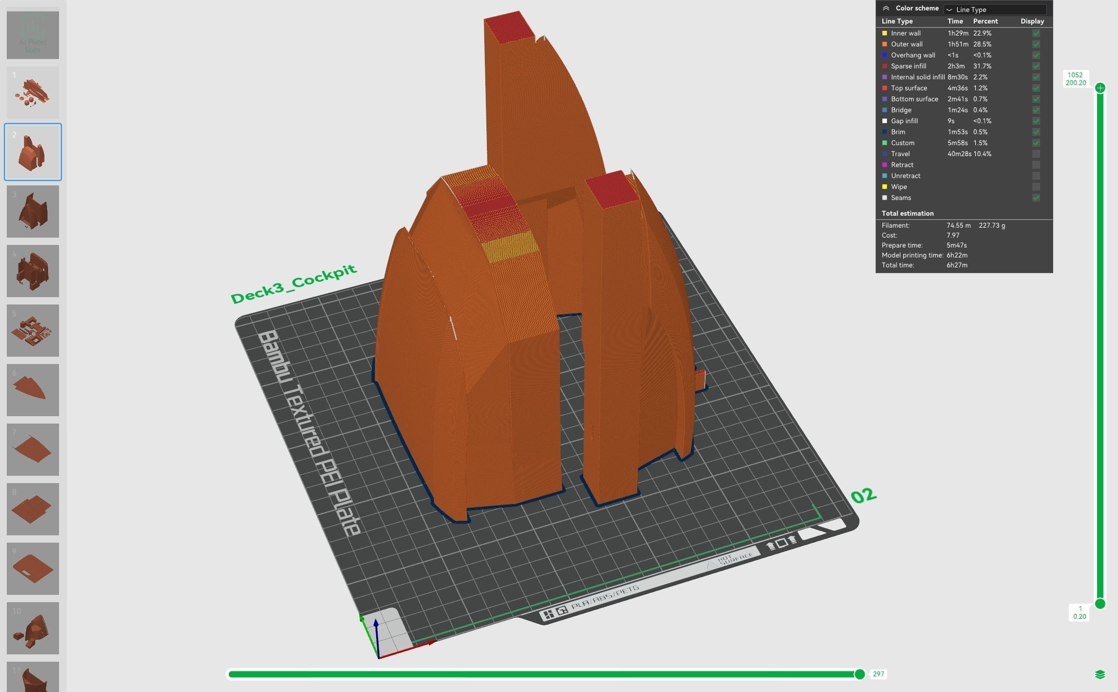Select plate 9 thumbnail
The image size is (1118, 692).
(33, 569)
